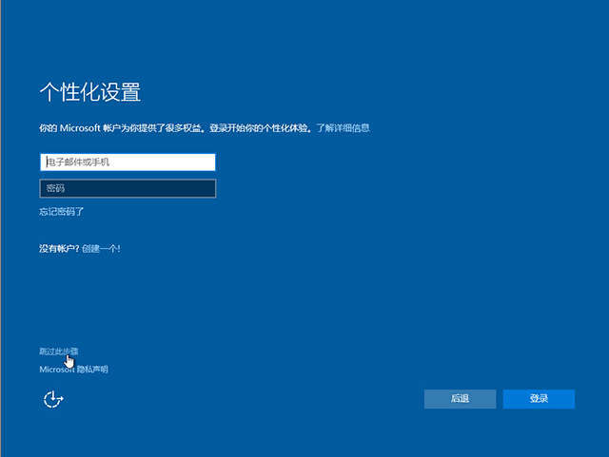Sign in with the blue 登录 button
The width and height of the screenshot is (609, 457).
pyautogui.click(x=539, y=399)
